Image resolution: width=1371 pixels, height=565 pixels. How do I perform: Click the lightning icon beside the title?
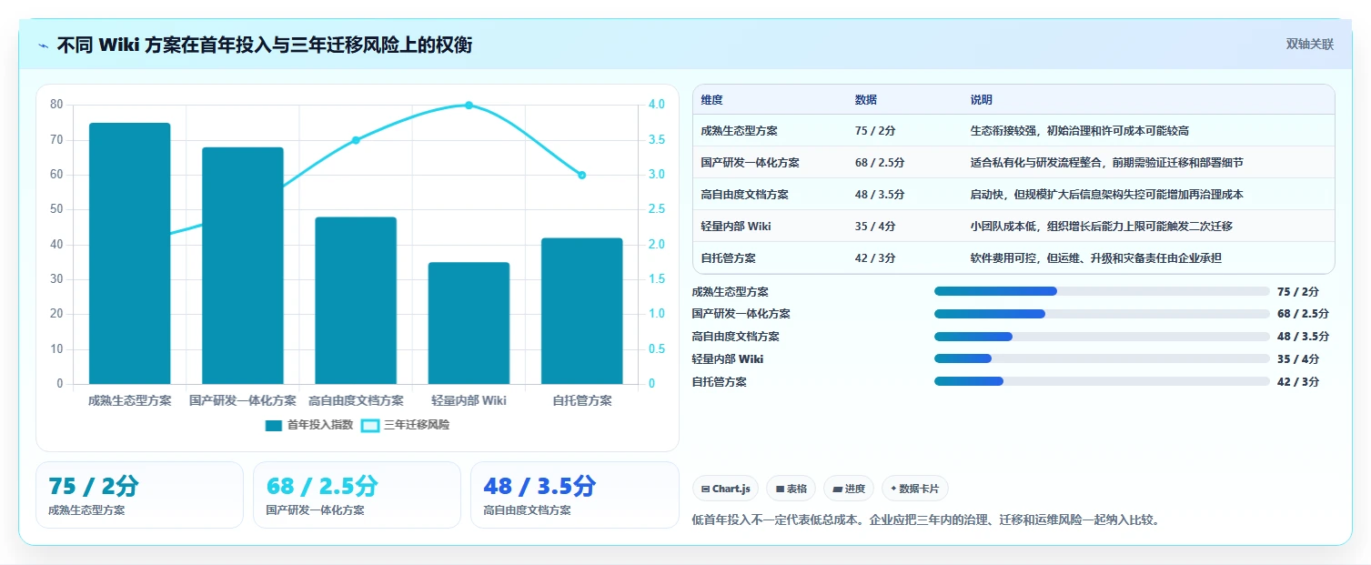point(43,45)
